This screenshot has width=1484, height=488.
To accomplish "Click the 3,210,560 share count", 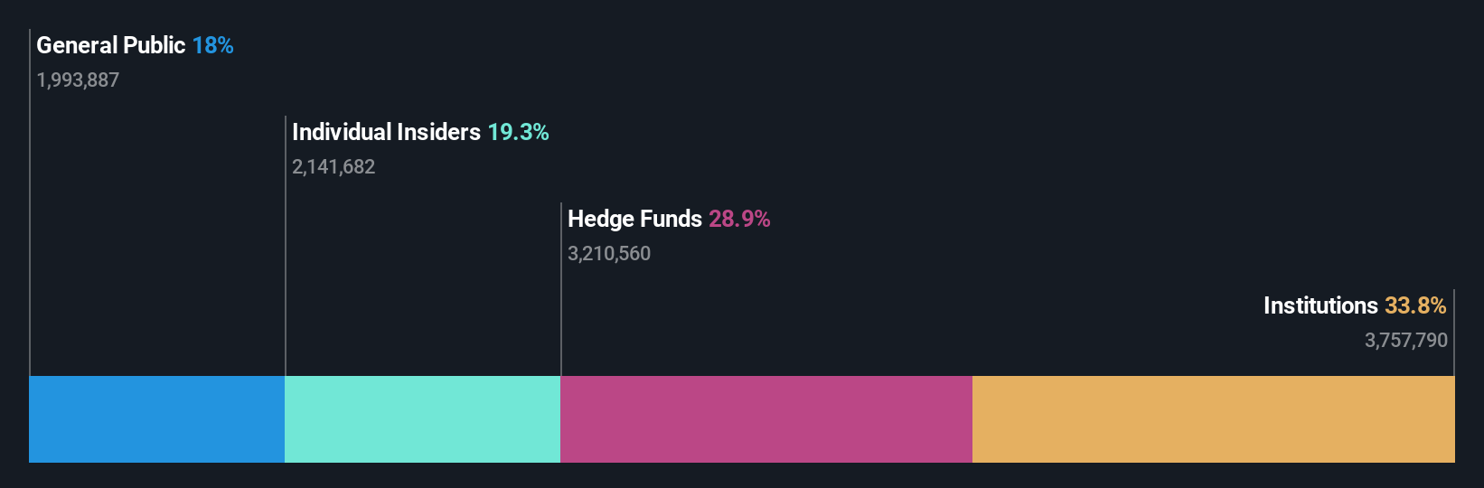I will (609, 254).
